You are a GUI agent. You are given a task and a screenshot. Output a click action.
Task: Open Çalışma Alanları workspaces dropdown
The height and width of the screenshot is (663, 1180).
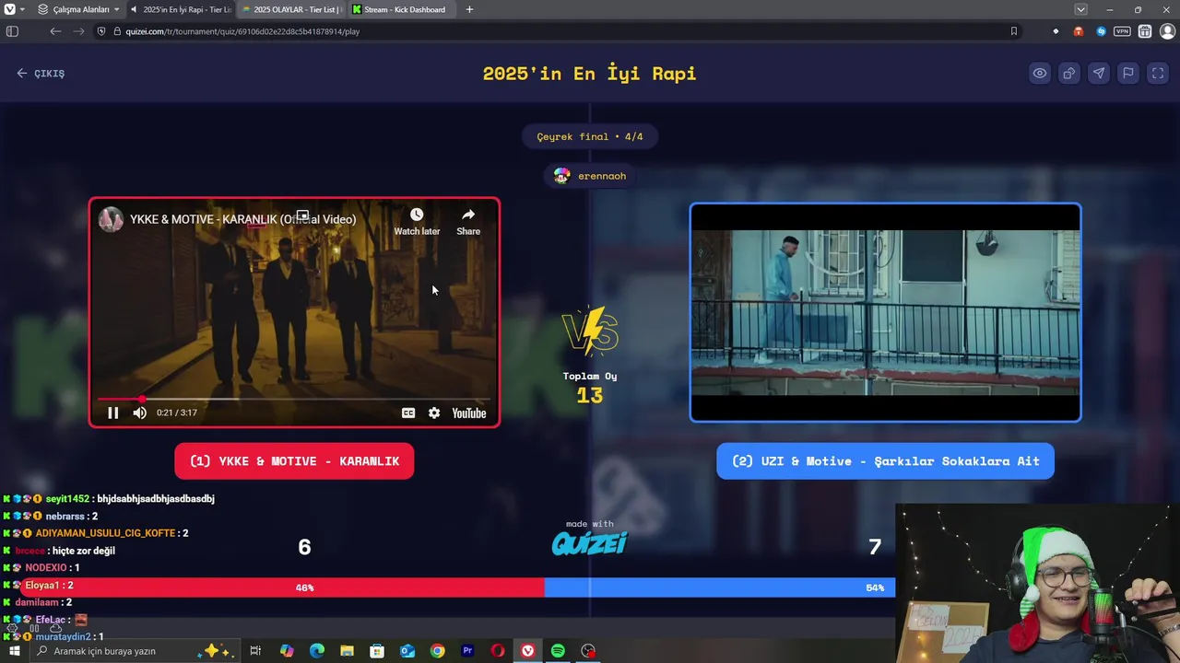pos(78,9)
